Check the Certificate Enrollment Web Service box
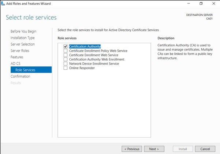This screenshot has height=154, width=220. click(65, 55)
